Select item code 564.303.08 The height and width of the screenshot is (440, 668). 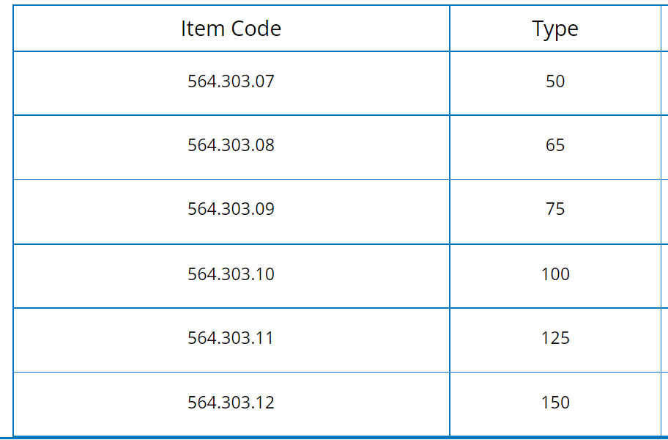click(x=231, y=145)
